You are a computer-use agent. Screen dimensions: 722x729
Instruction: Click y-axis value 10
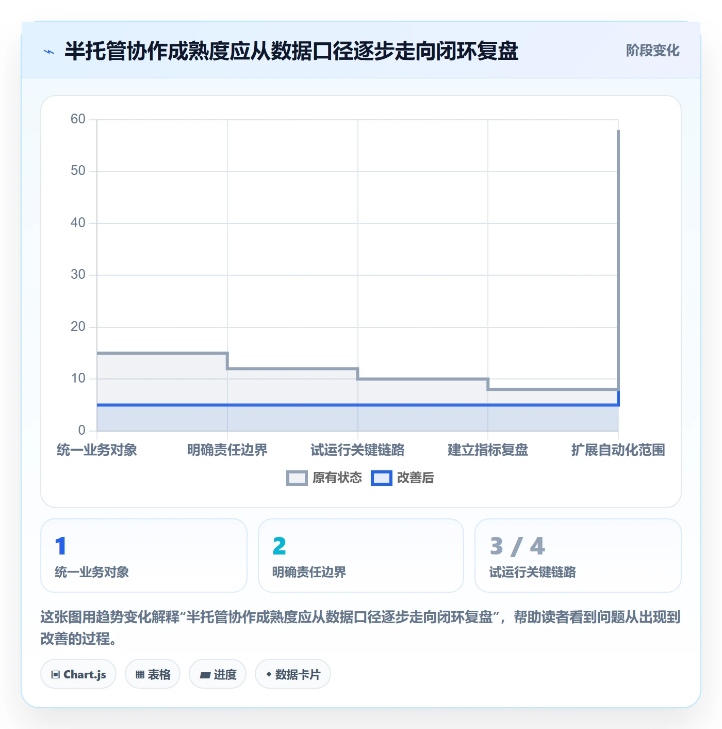pos(78,378)
